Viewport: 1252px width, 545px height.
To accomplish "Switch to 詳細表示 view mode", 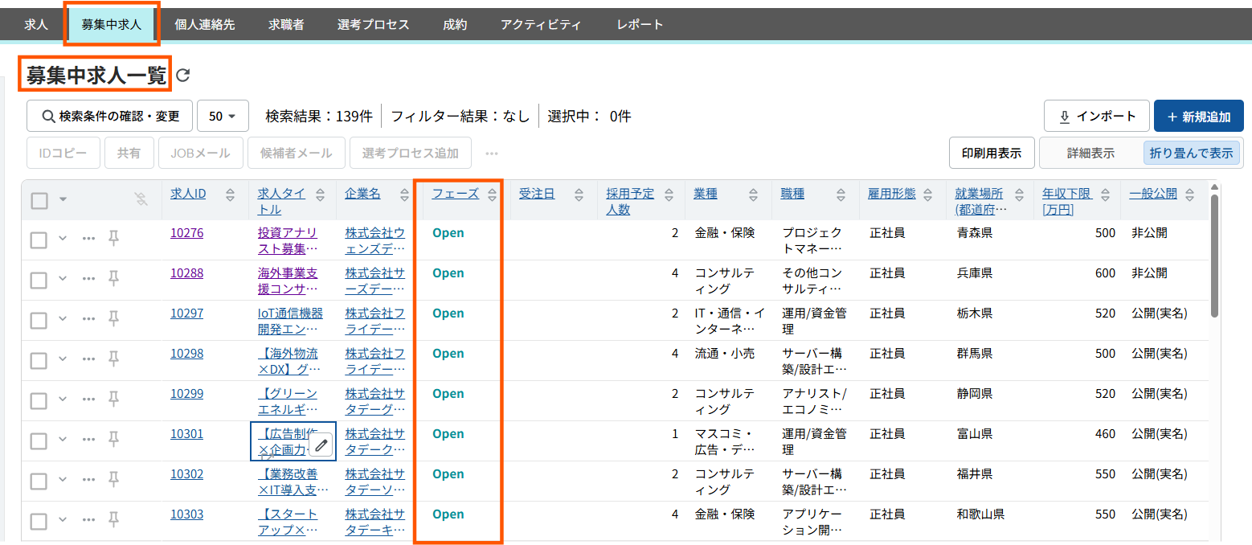I will [1090, 153].
